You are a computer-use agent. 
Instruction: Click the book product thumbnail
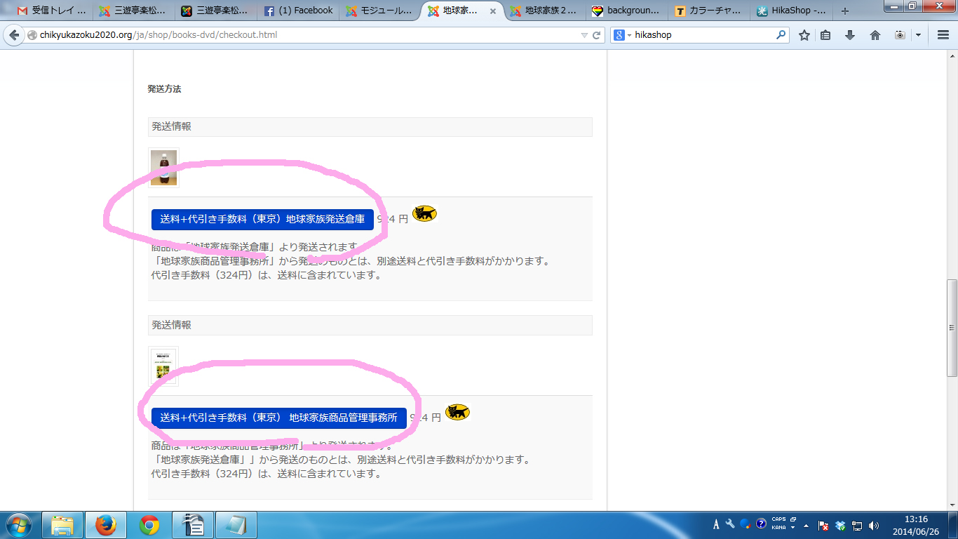(x=163, y=366)
